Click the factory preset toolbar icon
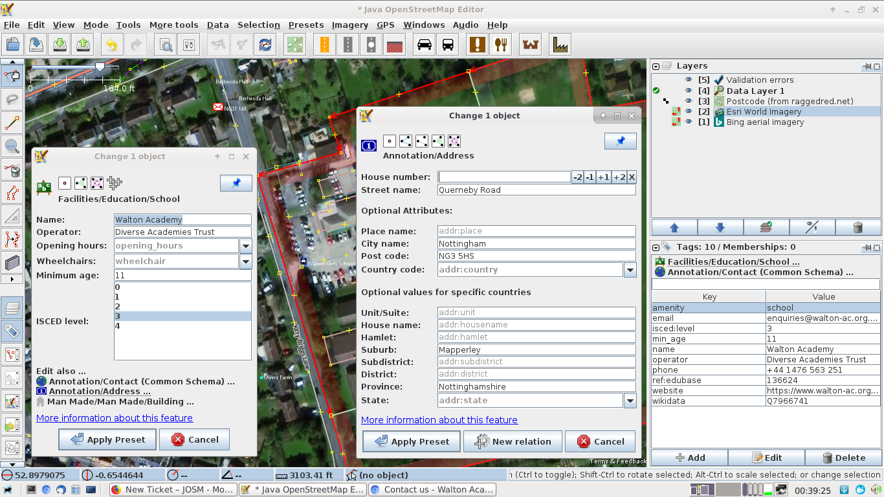884x497 pixels. 560,45
